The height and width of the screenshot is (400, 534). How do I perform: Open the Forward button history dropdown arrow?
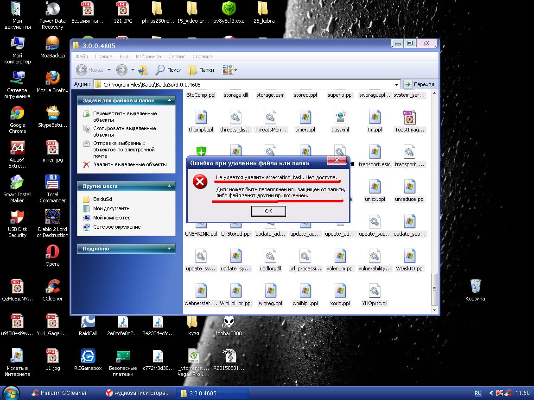(x=133, y=70)
